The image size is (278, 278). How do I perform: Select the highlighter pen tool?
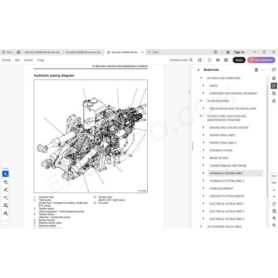6,189
